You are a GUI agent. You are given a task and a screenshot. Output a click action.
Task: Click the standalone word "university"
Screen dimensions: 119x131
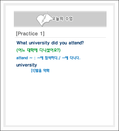[x=27, y=65]
